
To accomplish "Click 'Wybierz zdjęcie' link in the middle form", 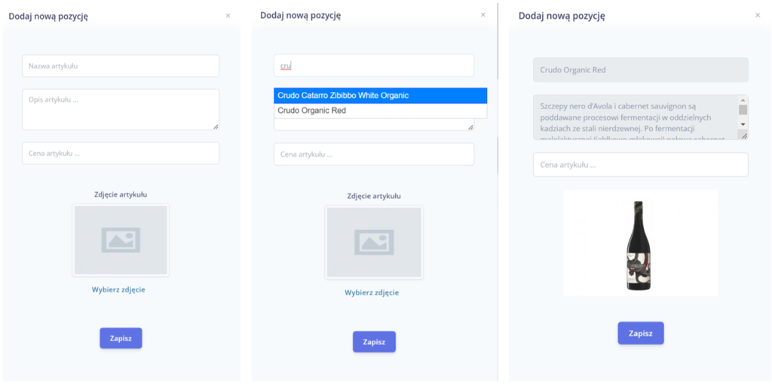I will [372, 292].
